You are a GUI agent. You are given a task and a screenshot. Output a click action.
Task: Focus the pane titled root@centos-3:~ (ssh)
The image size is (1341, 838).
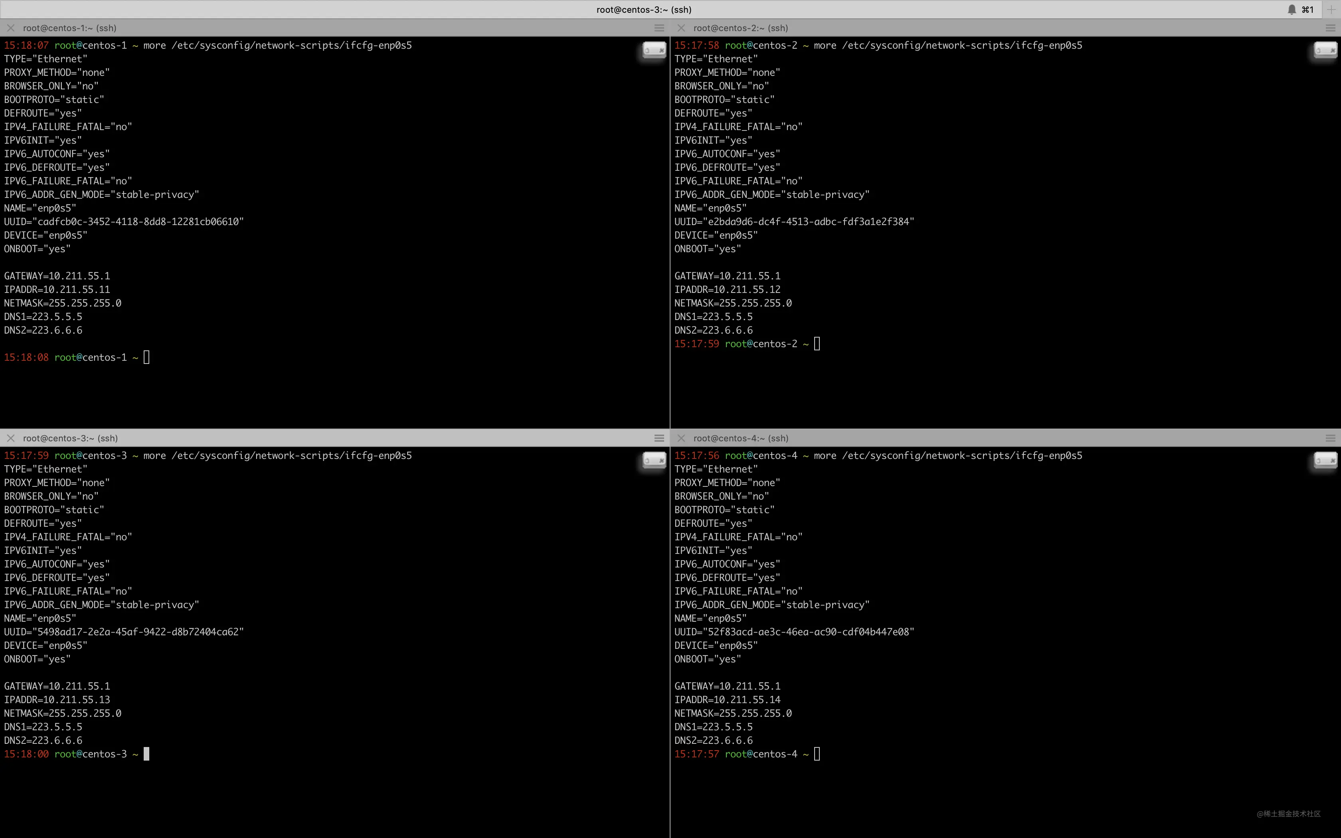70,438
